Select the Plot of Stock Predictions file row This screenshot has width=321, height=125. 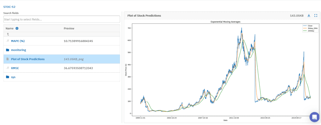pyautogui.click(x=62, y=59)
